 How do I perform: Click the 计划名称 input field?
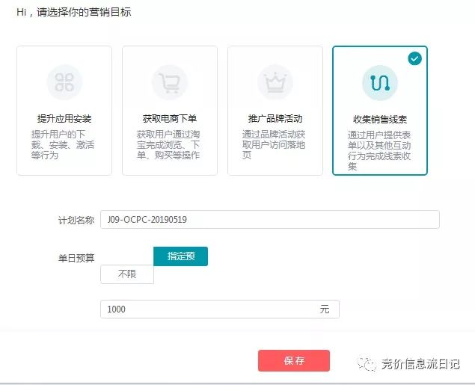270,220
